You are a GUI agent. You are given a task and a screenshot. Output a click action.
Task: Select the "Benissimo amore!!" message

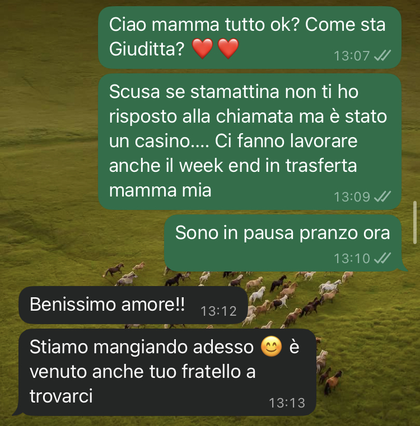[133, 305]
